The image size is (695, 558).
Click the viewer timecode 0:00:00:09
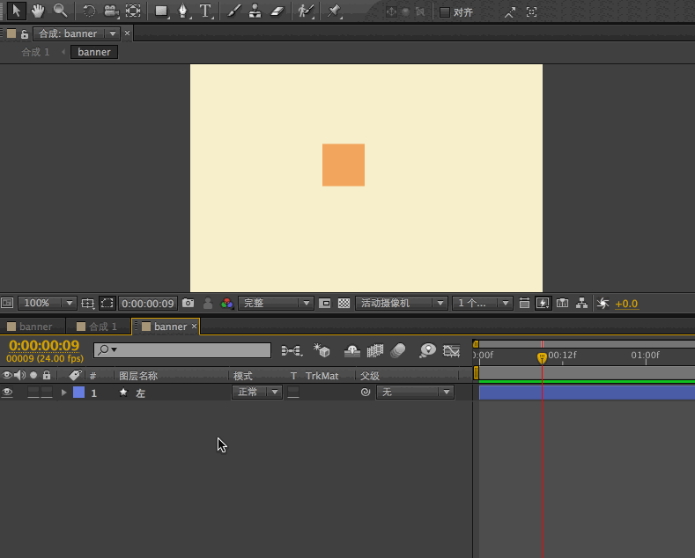click(148, 304)
